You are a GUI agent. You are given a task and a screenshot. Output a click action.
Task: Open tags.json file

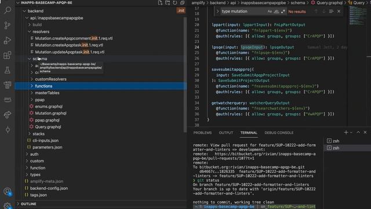coord(101,195)
